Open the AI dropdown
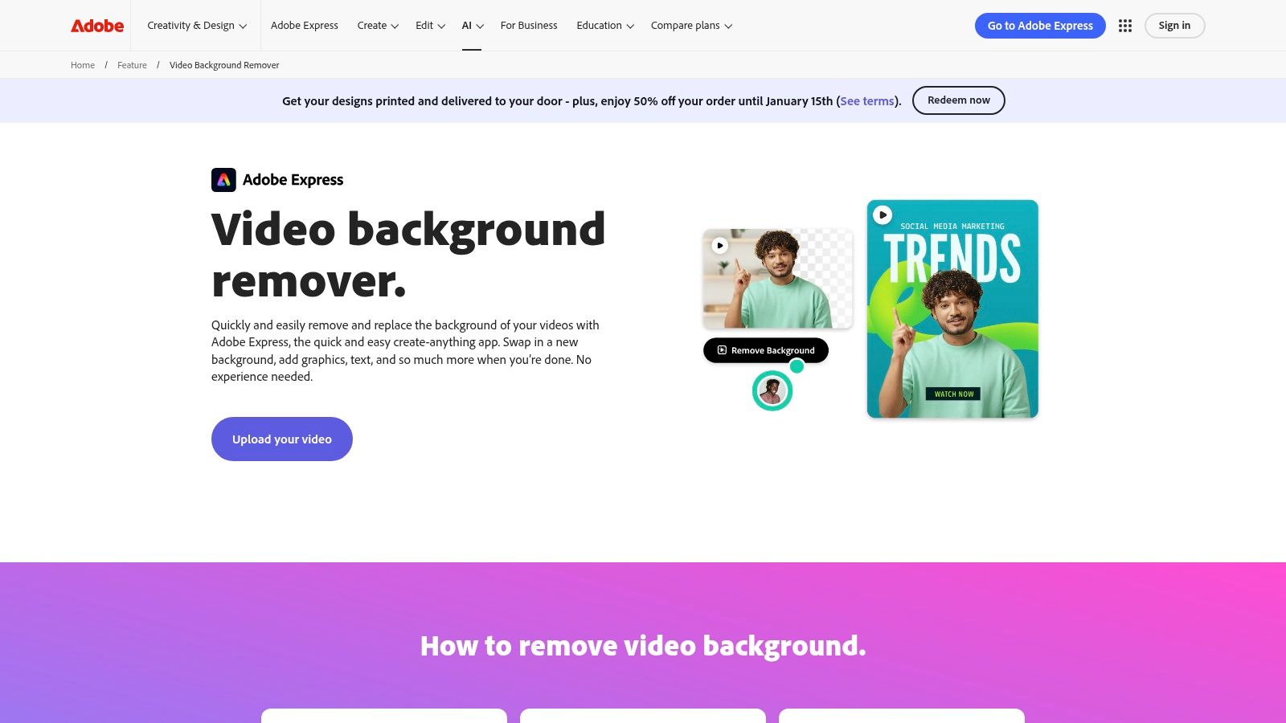1286x723 pixels. (x=472, y=25)
